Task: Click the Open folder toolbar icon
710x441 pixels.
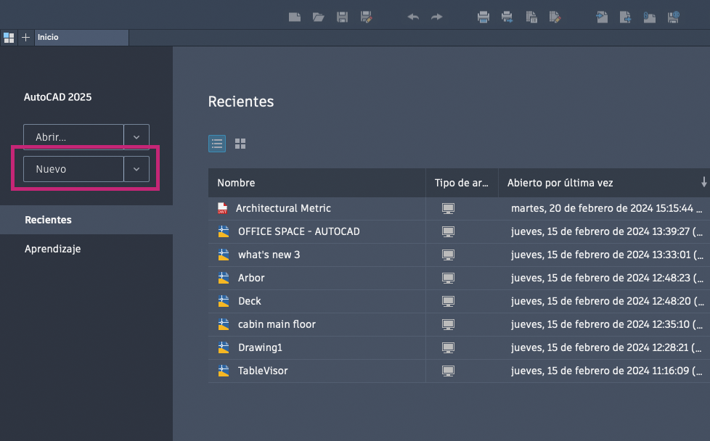Action: (318, 17)
